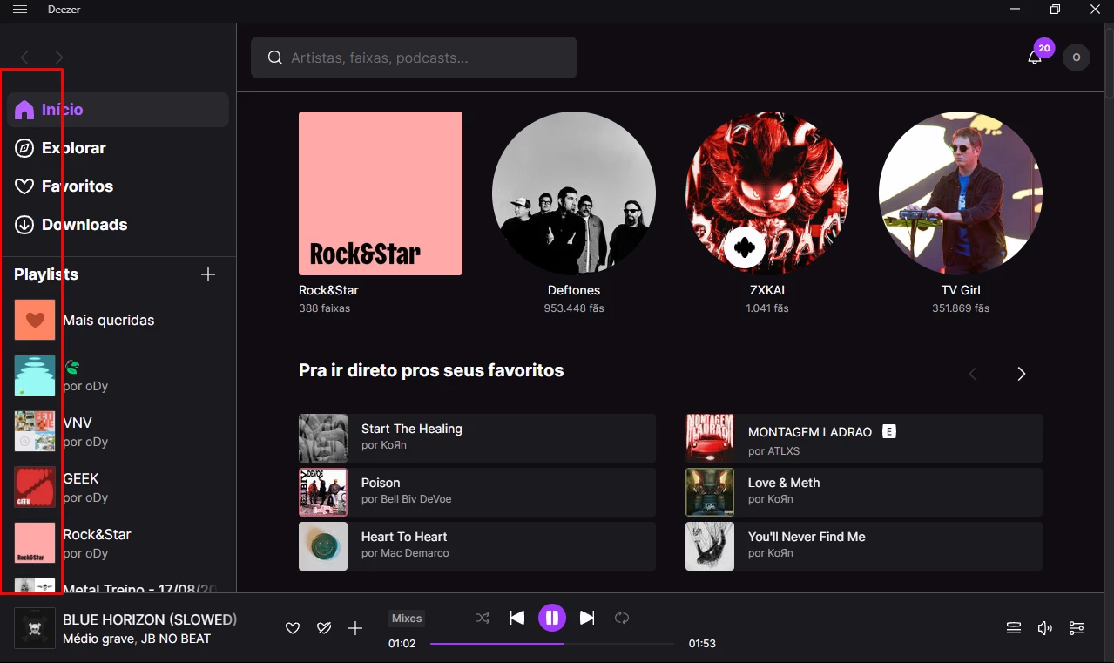Click the MONTAGEM LADRAO album cover
This screenshot has height=663, width=1114.
tap(710, 438)
